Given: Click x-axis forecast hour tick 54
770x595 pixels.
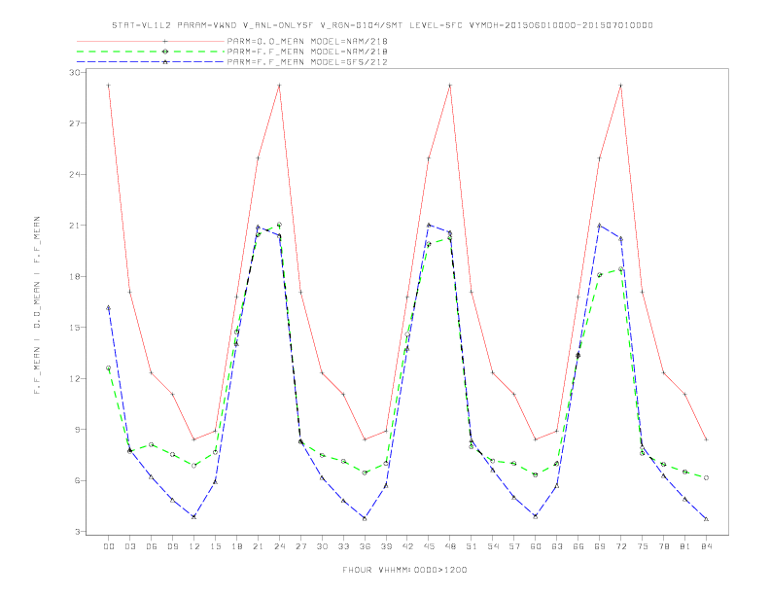Looking at the screenshot, I should [493, 546].
